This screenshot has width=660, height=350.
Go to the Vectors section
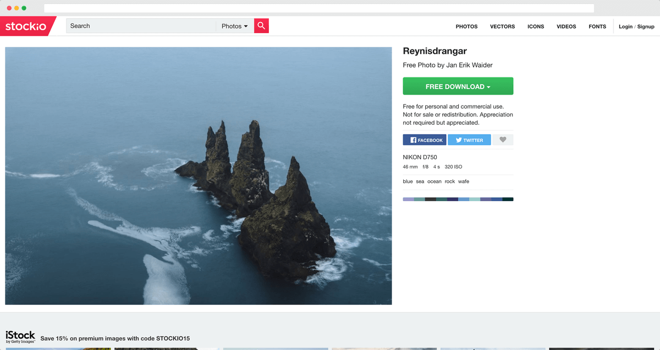(x=502, y=26)
